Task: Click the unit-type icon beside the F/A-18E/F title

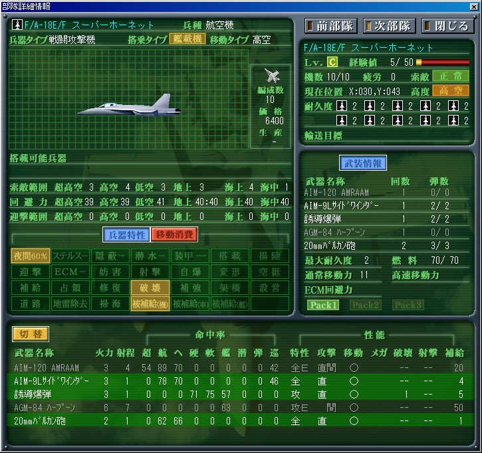Action: point(17,25)
